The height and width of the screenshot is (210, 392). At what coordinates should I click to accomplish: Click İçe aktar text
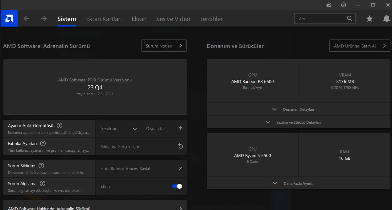pyautogui.click(x=109, y=129)
